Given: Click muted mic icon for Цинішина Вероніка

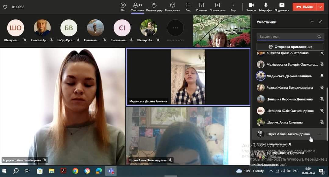Looking at the screenshot, I should [x=322, y=99].
